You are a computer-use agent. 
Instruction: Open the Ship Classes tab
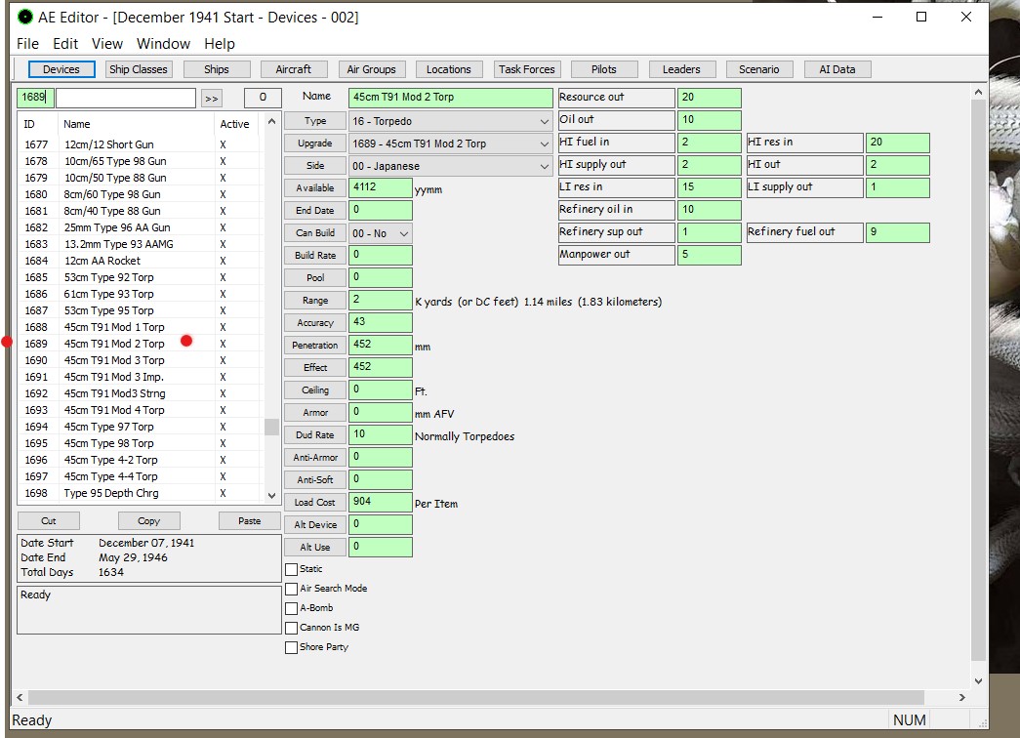[x=139, y=69]
